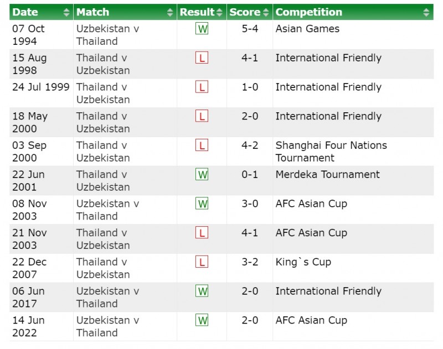
Task: Click the L result icon for 22 Dec 2007
Action: click(202, 262)
